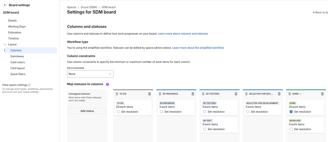Image resolution: width=328 pixels, height=142 pixels.
Task: Enable Set resolution for TO DO status
Action: tap(118, 112)
